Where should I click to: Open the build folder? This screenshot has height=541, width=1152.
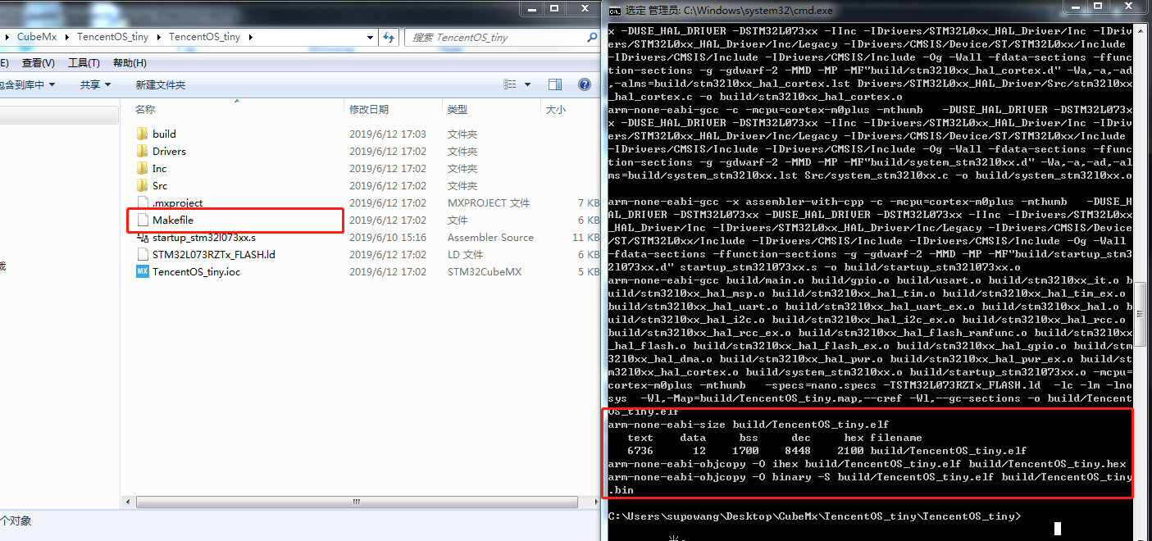click(x=164, y=134)
